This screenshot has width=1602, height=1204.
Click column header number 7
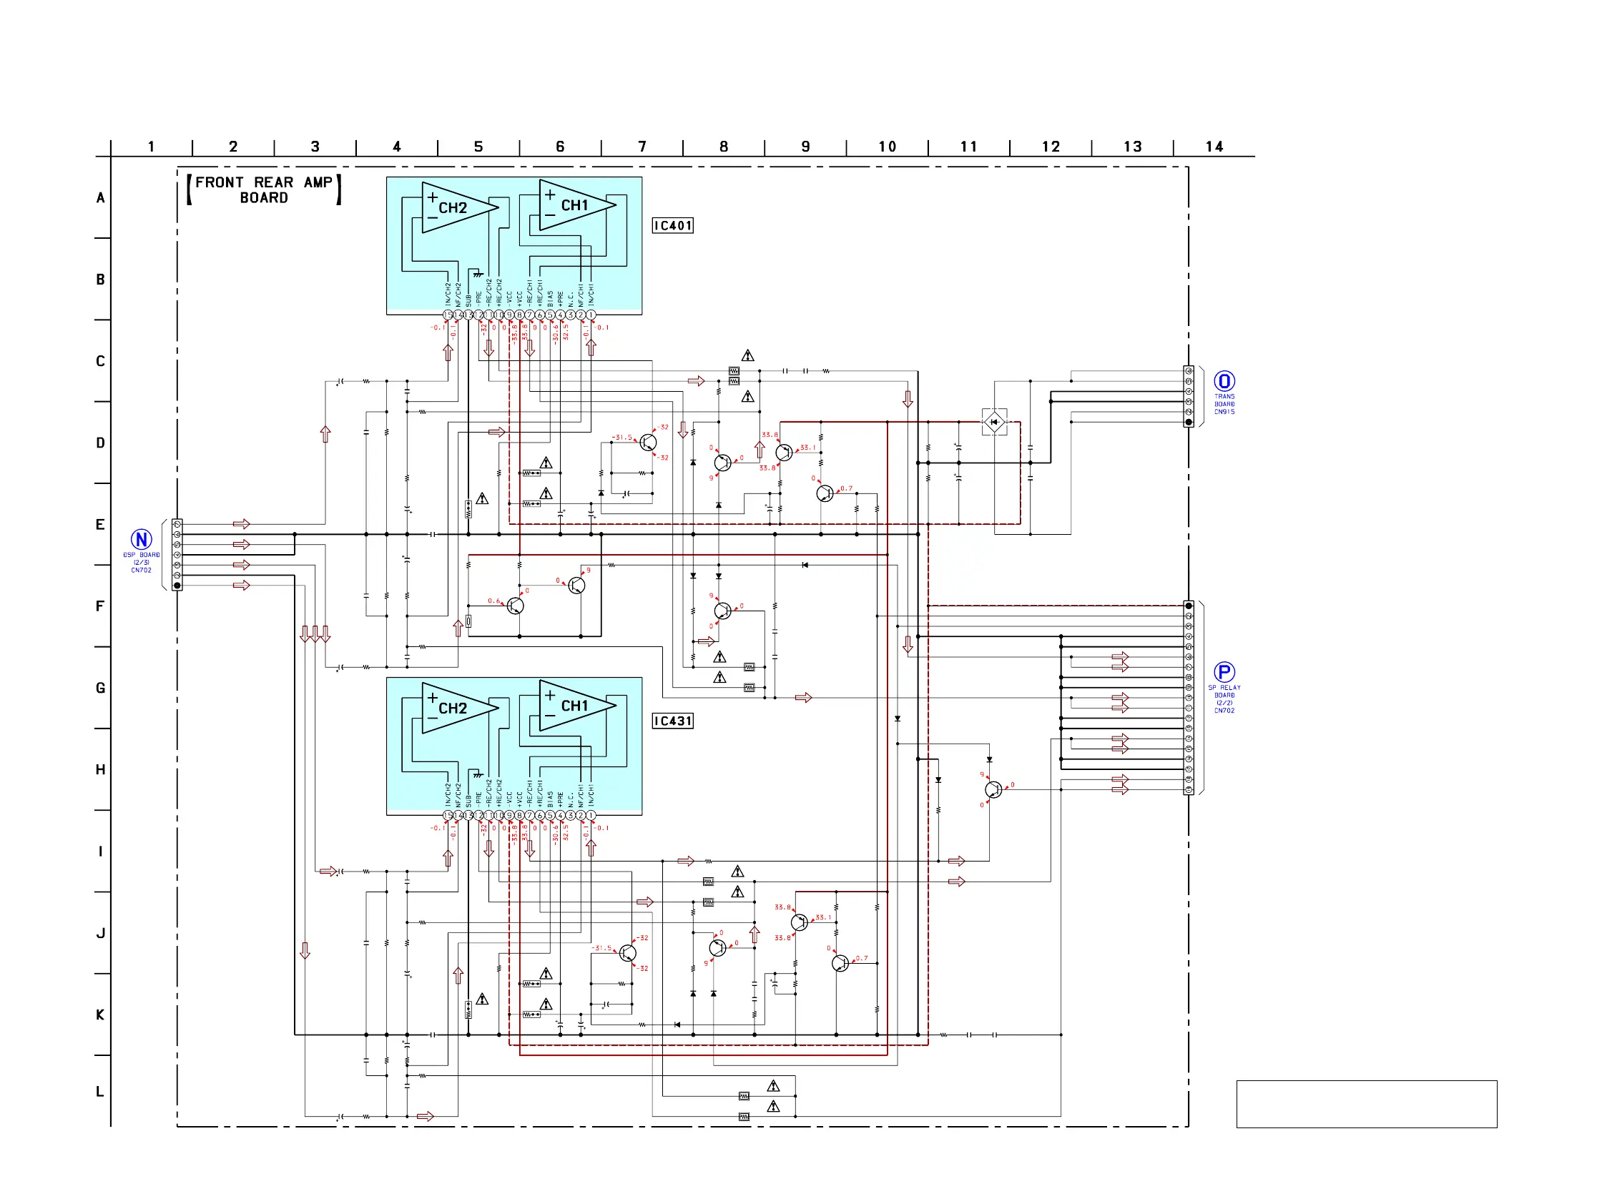642,147
